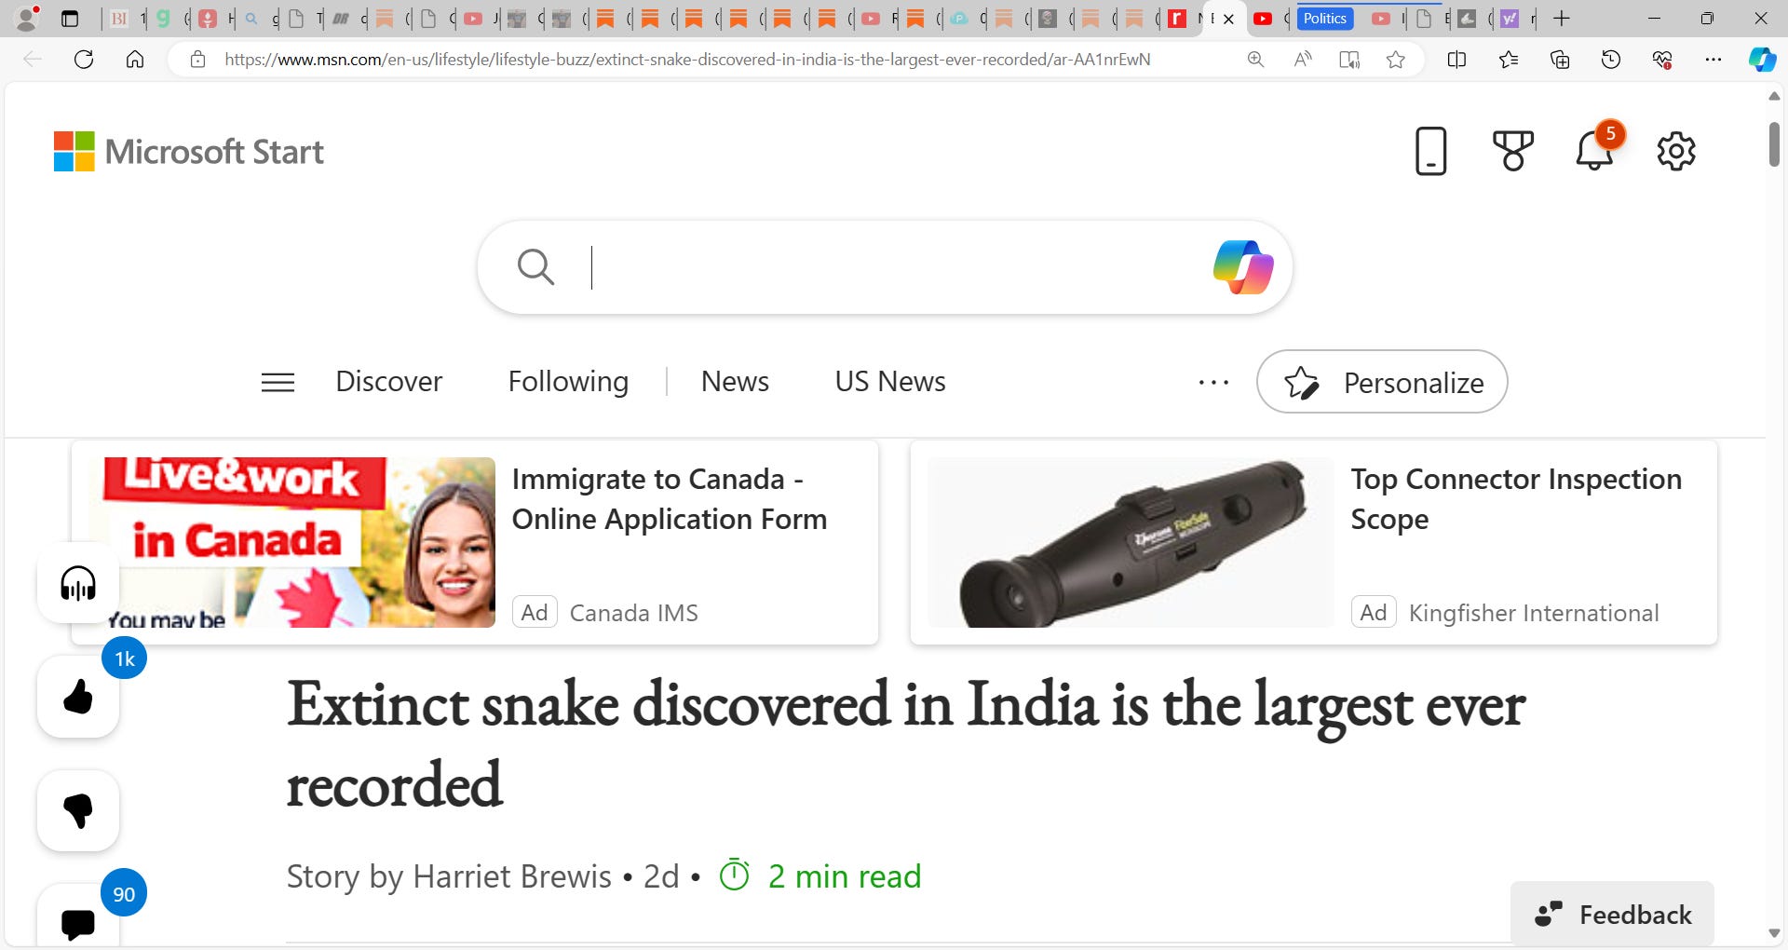The height and width of the screenshot is (950, 1788).
Task: Select the US News menu item
Action: [890, 382]
